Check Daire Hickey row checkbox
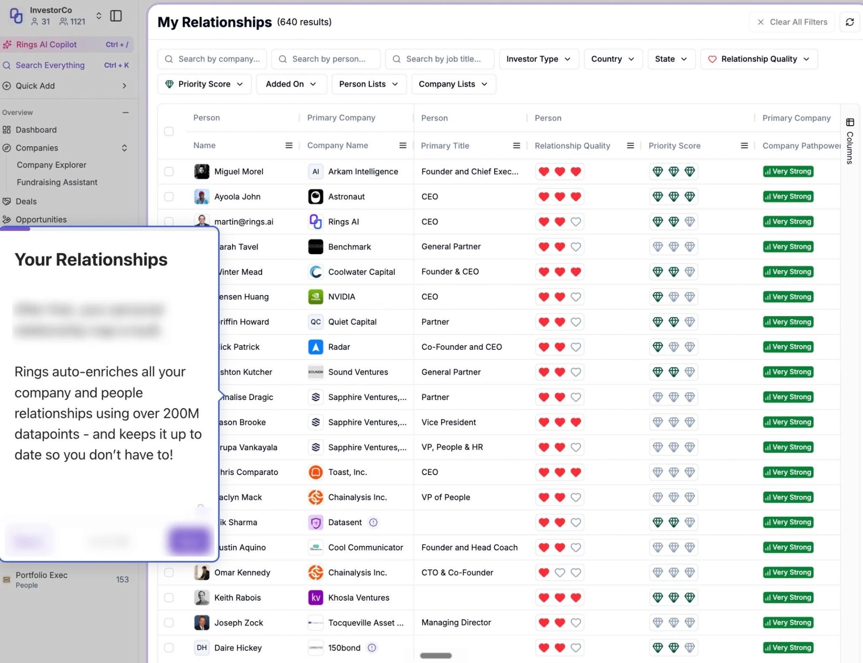The width and height of the screenshot is (863, 663). [169, 647]
